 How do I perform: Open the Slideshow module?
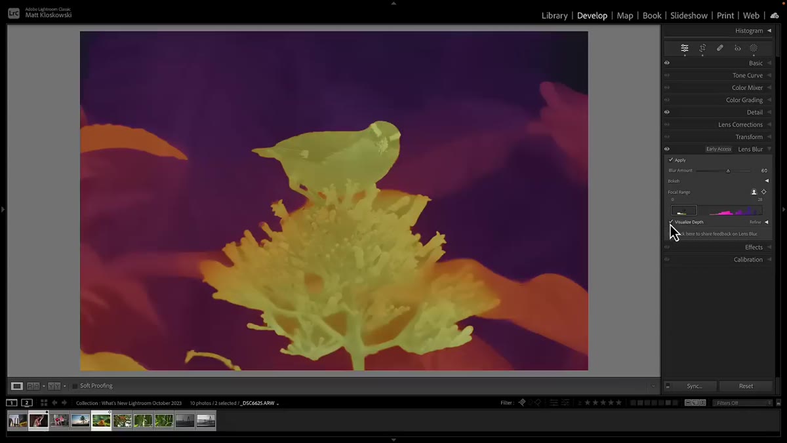689,15
